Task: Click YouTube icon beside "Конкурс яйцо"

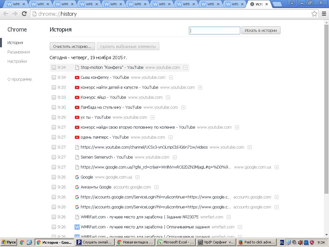Action: pos(77,97)
